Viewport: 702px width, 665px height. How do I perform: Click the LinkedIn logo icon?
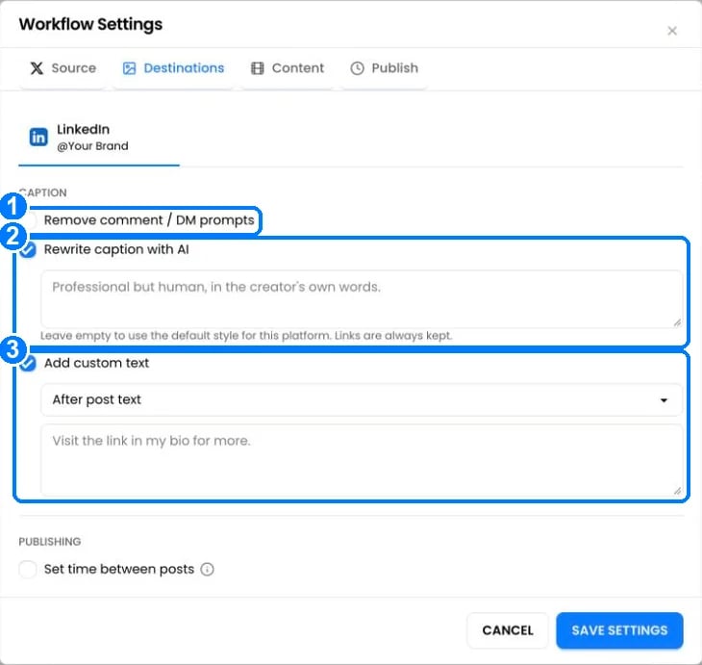[38, 137]
